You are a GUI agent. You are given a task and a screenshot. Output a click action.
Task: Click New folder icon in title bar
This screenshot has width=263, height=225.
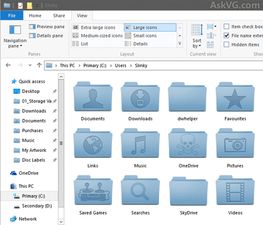pos(29,5)
